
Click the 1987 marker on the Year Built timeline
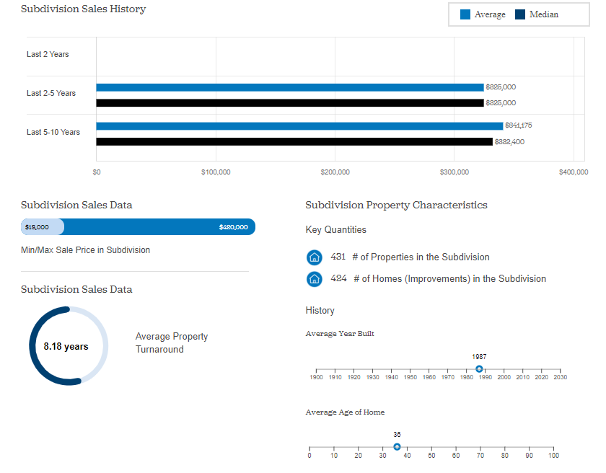tap(479, 368)
